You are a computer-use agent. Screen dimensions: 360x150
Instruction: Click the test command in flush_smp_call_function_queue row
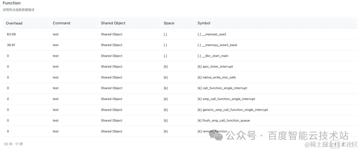(x=56, y=120)
